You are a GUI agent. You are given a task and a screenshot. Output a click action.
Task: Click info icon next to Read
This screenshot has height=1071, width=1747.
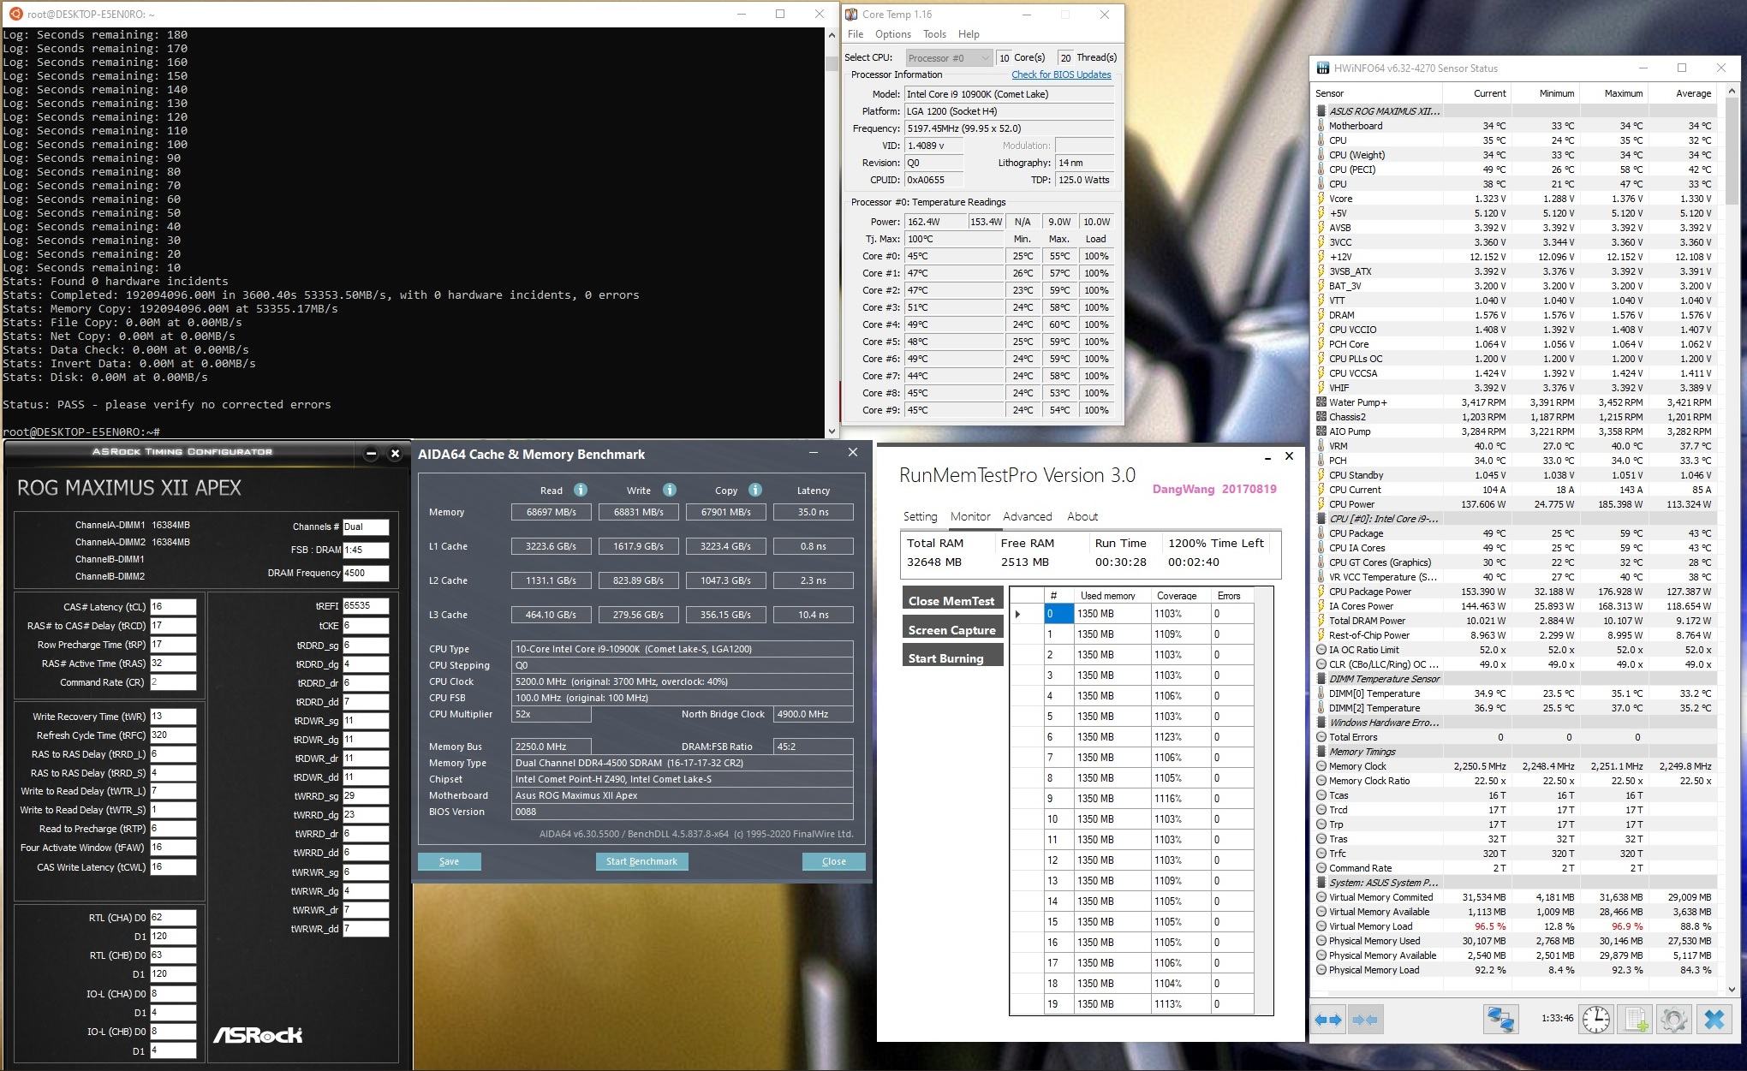pos(581,490)
